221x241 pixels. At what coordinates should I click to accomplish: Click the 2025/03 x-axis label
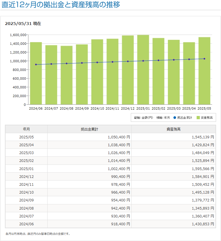174,108
